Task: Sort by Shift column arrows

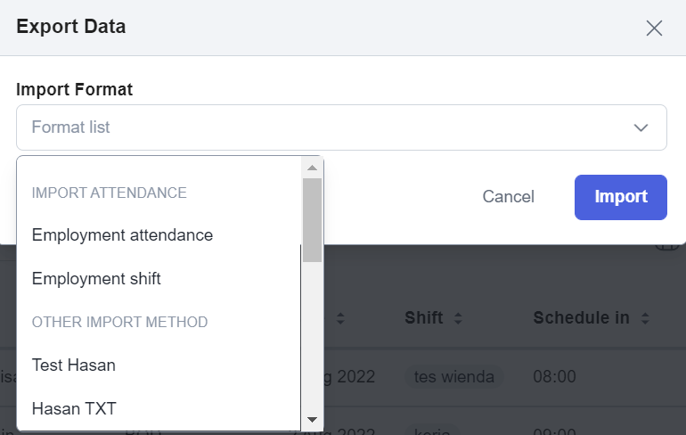Action: pyautogui.click(x=458, y=318)
